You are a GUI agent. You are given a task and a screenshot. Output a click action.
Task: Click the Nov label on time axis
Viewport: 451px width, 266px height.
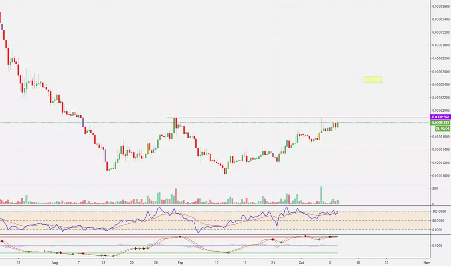(426, 263)
